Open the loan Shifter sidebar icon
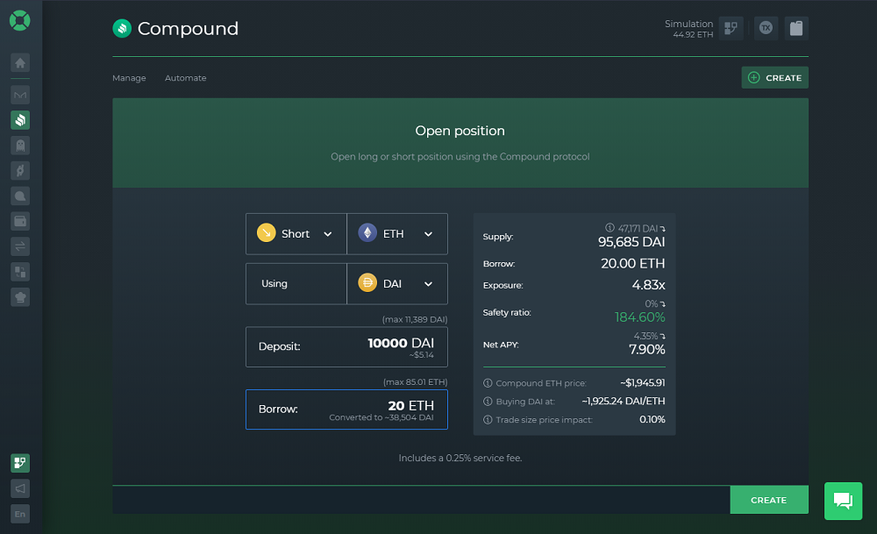 20,272
